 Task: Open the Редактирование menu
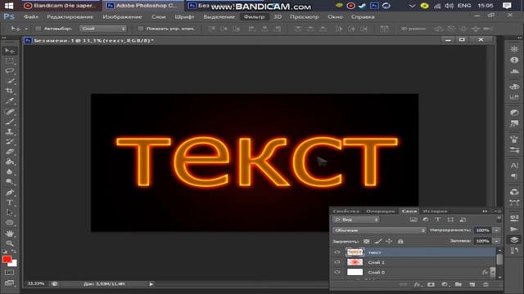pos(70,16)
